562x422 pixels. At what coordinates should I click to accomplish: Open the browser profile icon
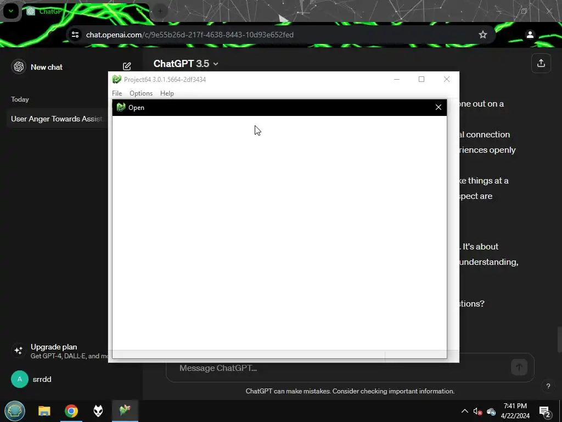pos(530,35)
